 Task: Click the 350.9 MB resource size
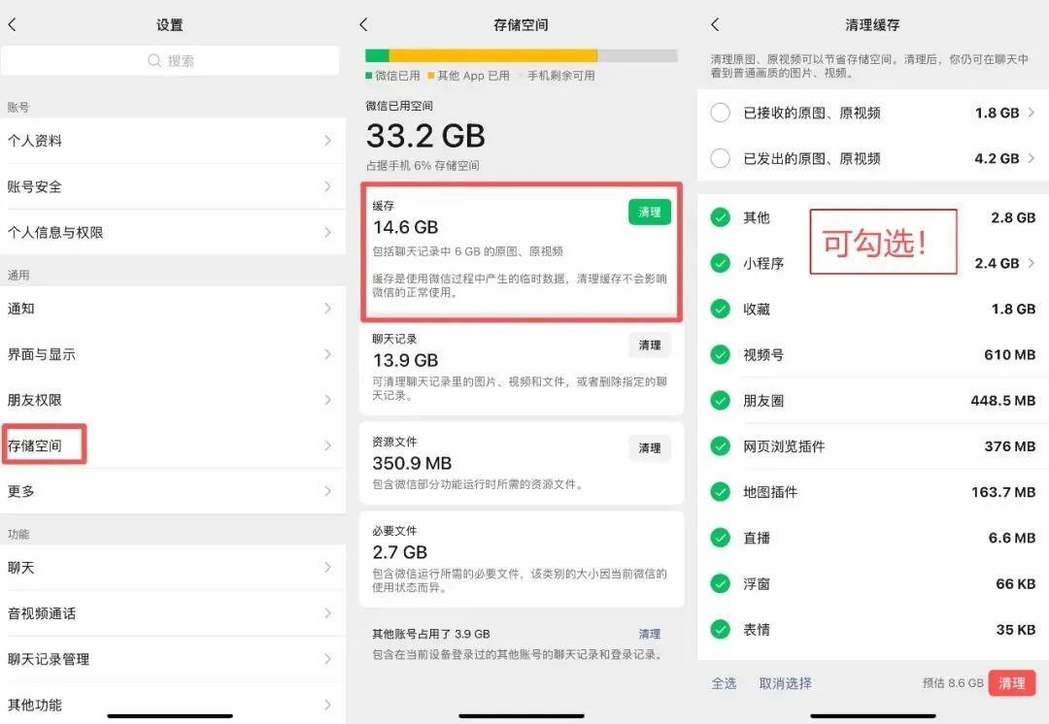[x=412, y=463]
